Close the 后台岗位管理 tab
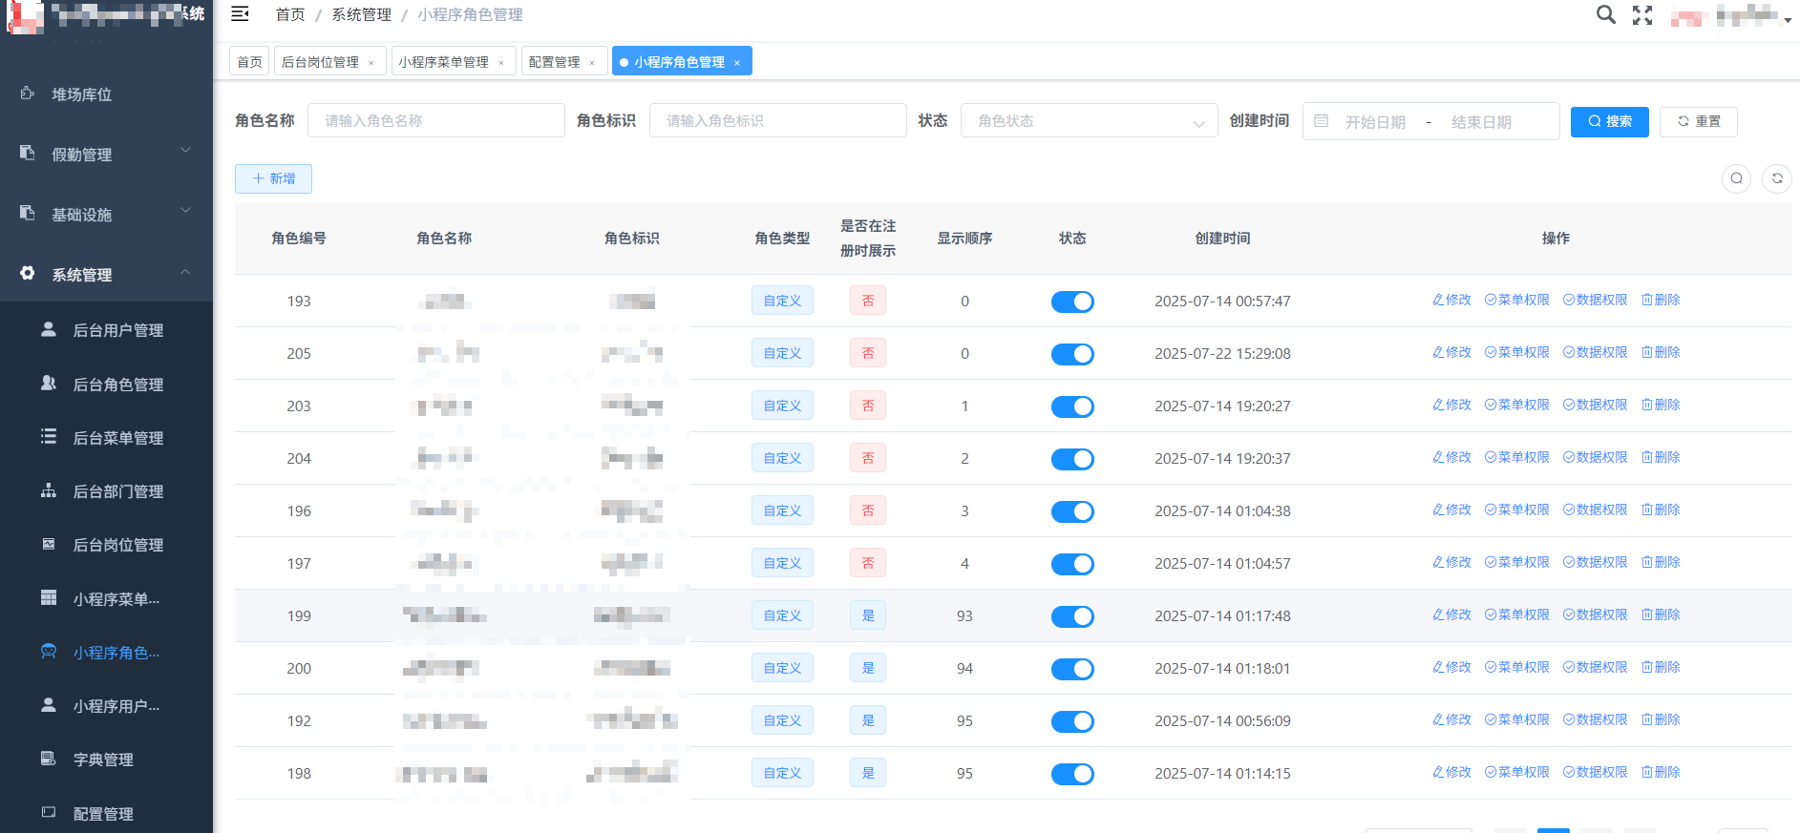 click(371, 63)
